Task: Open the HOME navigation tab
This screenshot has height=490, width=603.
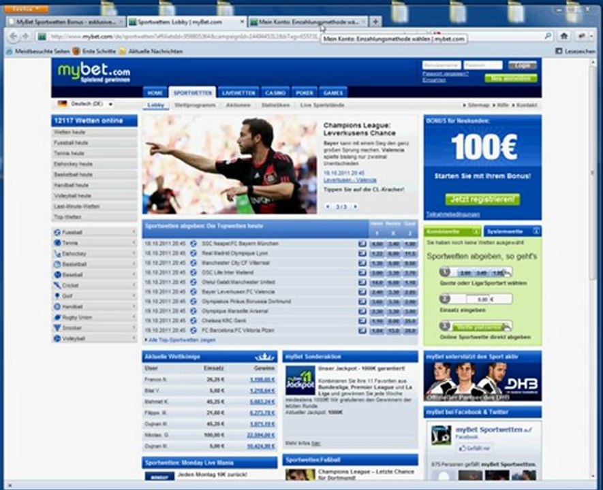Action: [155, 93]
